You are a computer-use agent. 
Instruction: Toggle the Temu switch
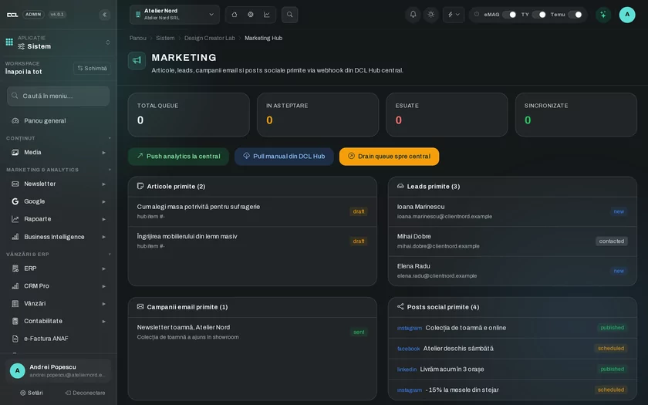coord(575,15)
